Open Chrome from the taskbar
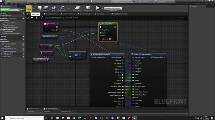 coord(74,118)
